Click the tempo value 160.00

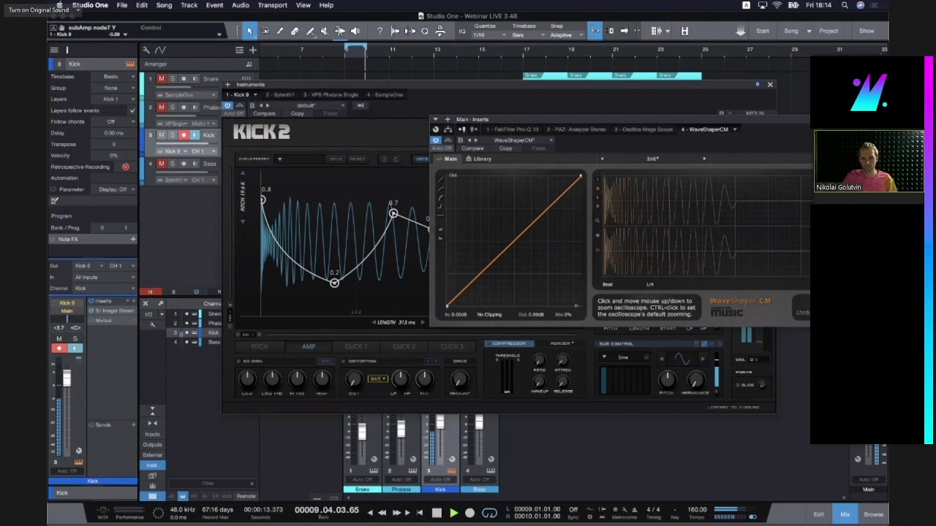tap(697, 509)
